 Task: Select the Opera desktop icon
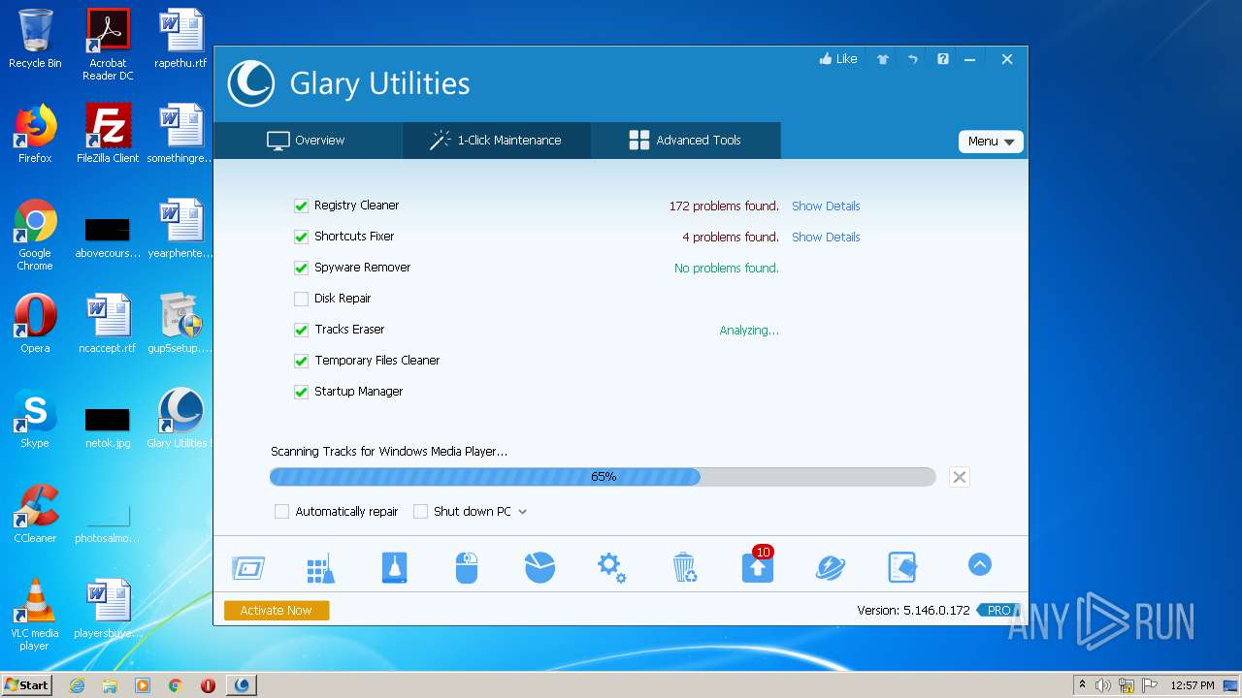click(35, 324)
